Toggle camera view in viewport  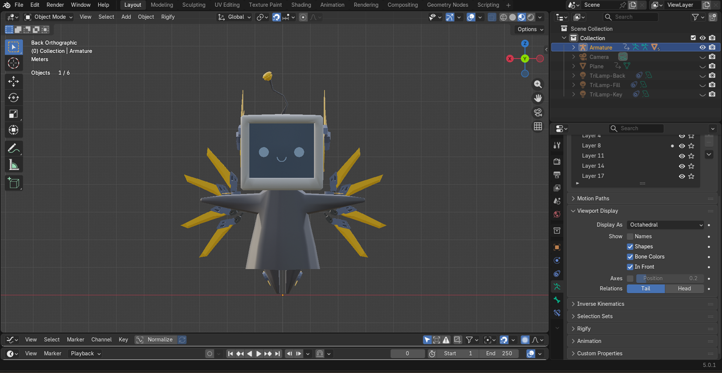[x=538, y=113]
